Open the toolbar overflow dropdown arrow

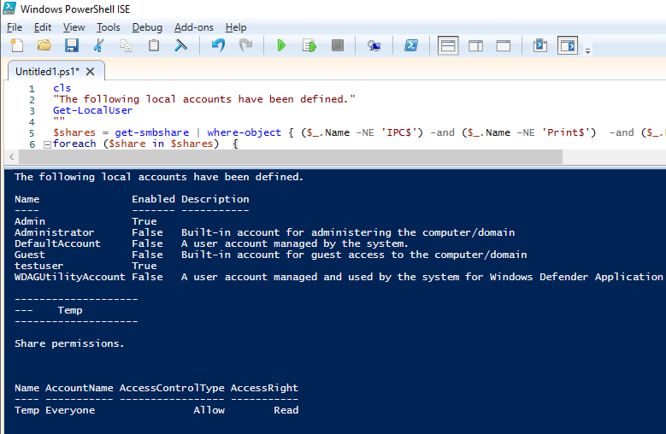[x=588, y=51]
